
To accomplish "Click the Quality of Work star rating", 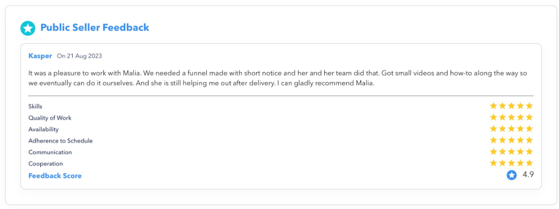I will tap(511, 117).
